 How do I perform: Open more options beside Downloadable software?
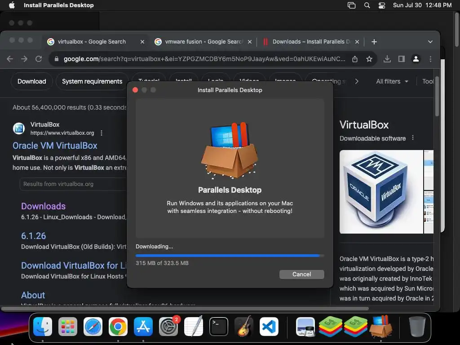(413, 137)
